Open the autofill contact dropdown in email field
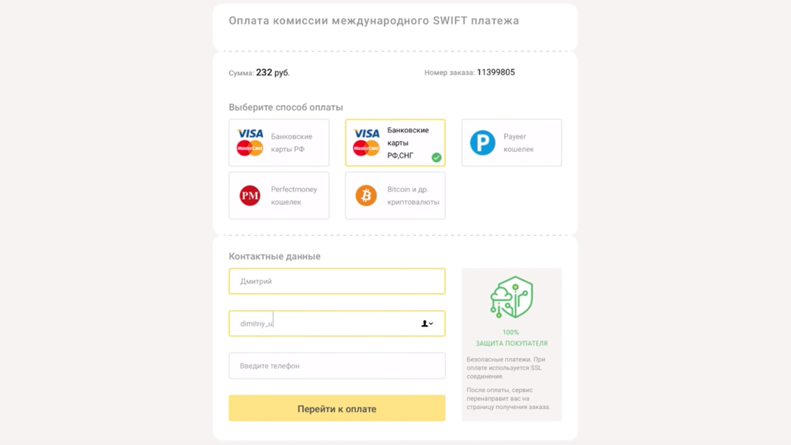This screenshot has width=791, height=445. pyautogui.click(x=427, y=323)
